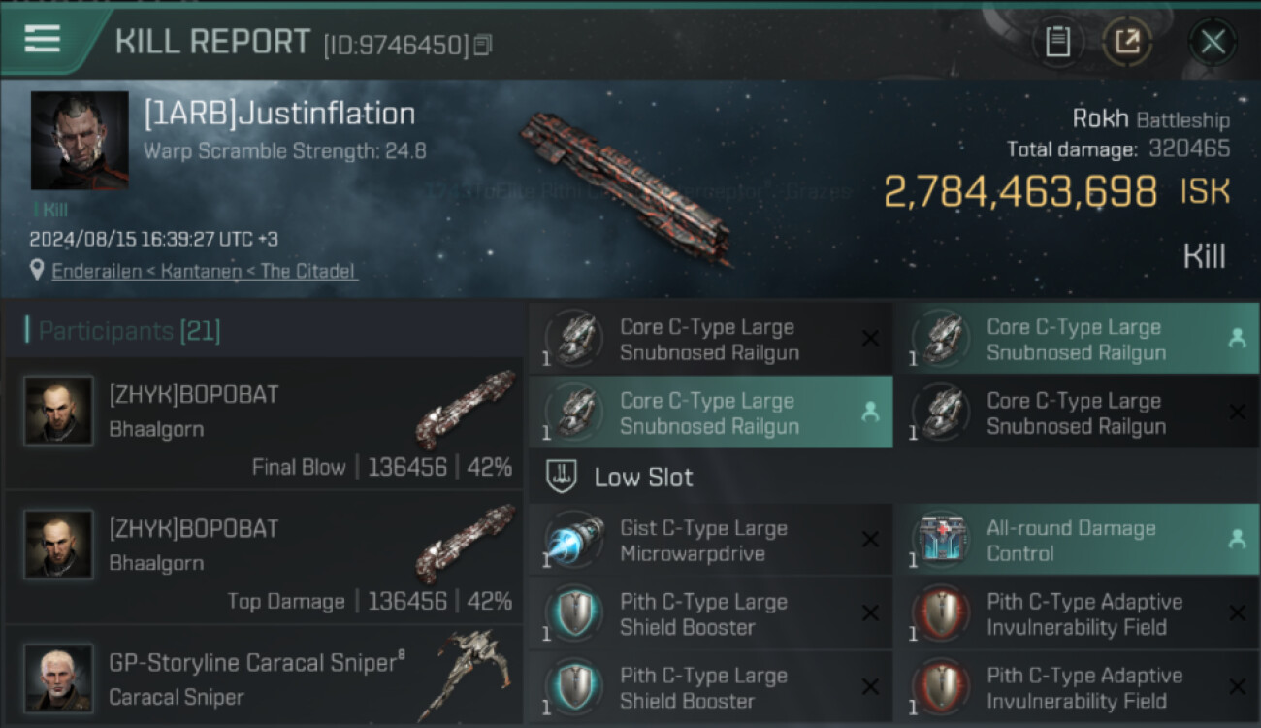
Task: Select the first Pith C-Type Large Shield Booster
Action: pos(702,614)
